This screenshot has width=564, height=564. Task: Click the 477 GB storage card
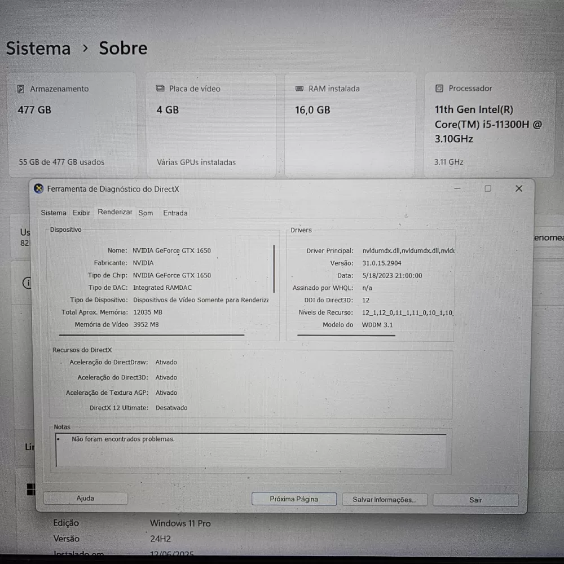click(73, 125)
